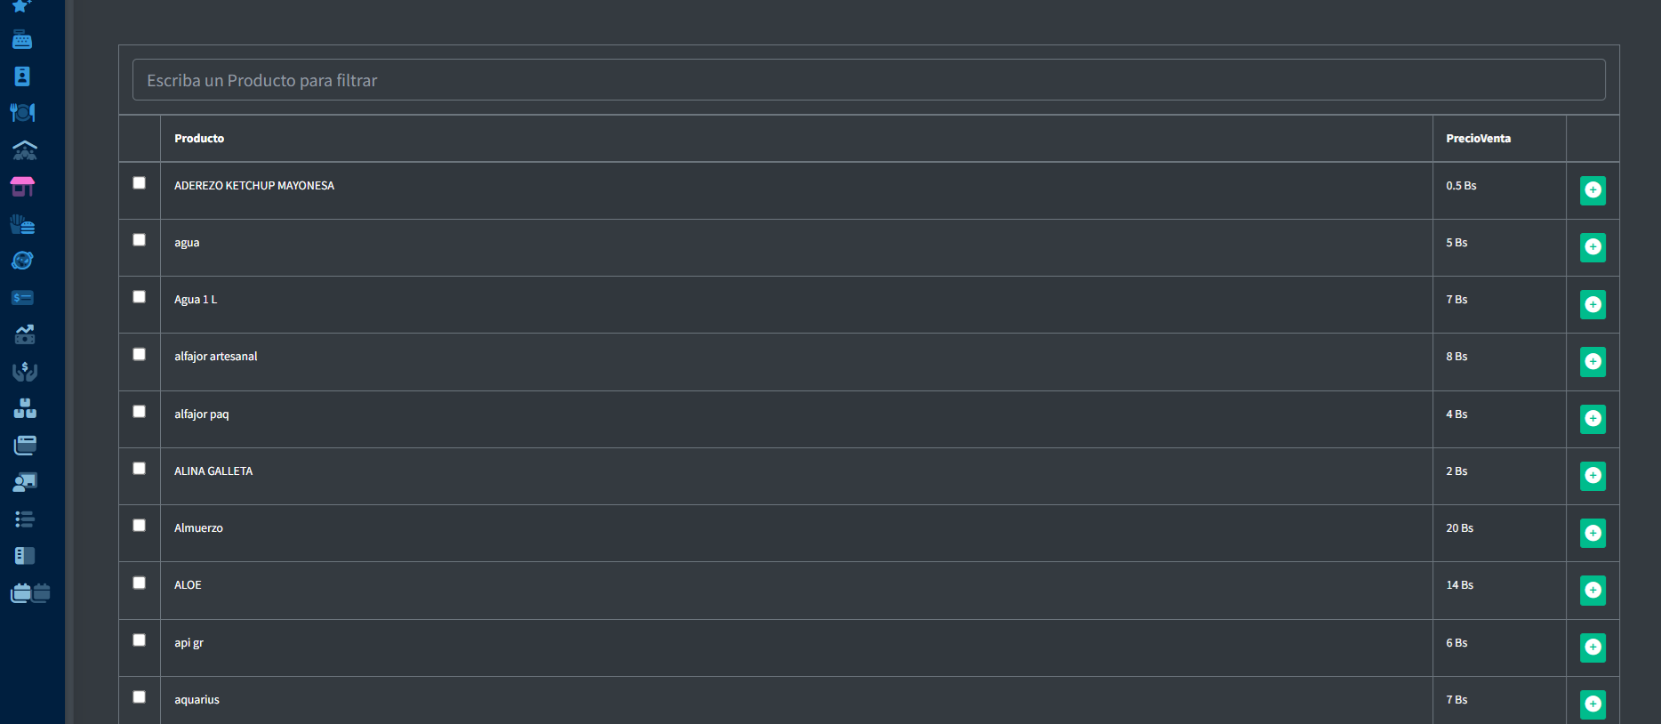Click the add button for api gr

coord(1593,648)
